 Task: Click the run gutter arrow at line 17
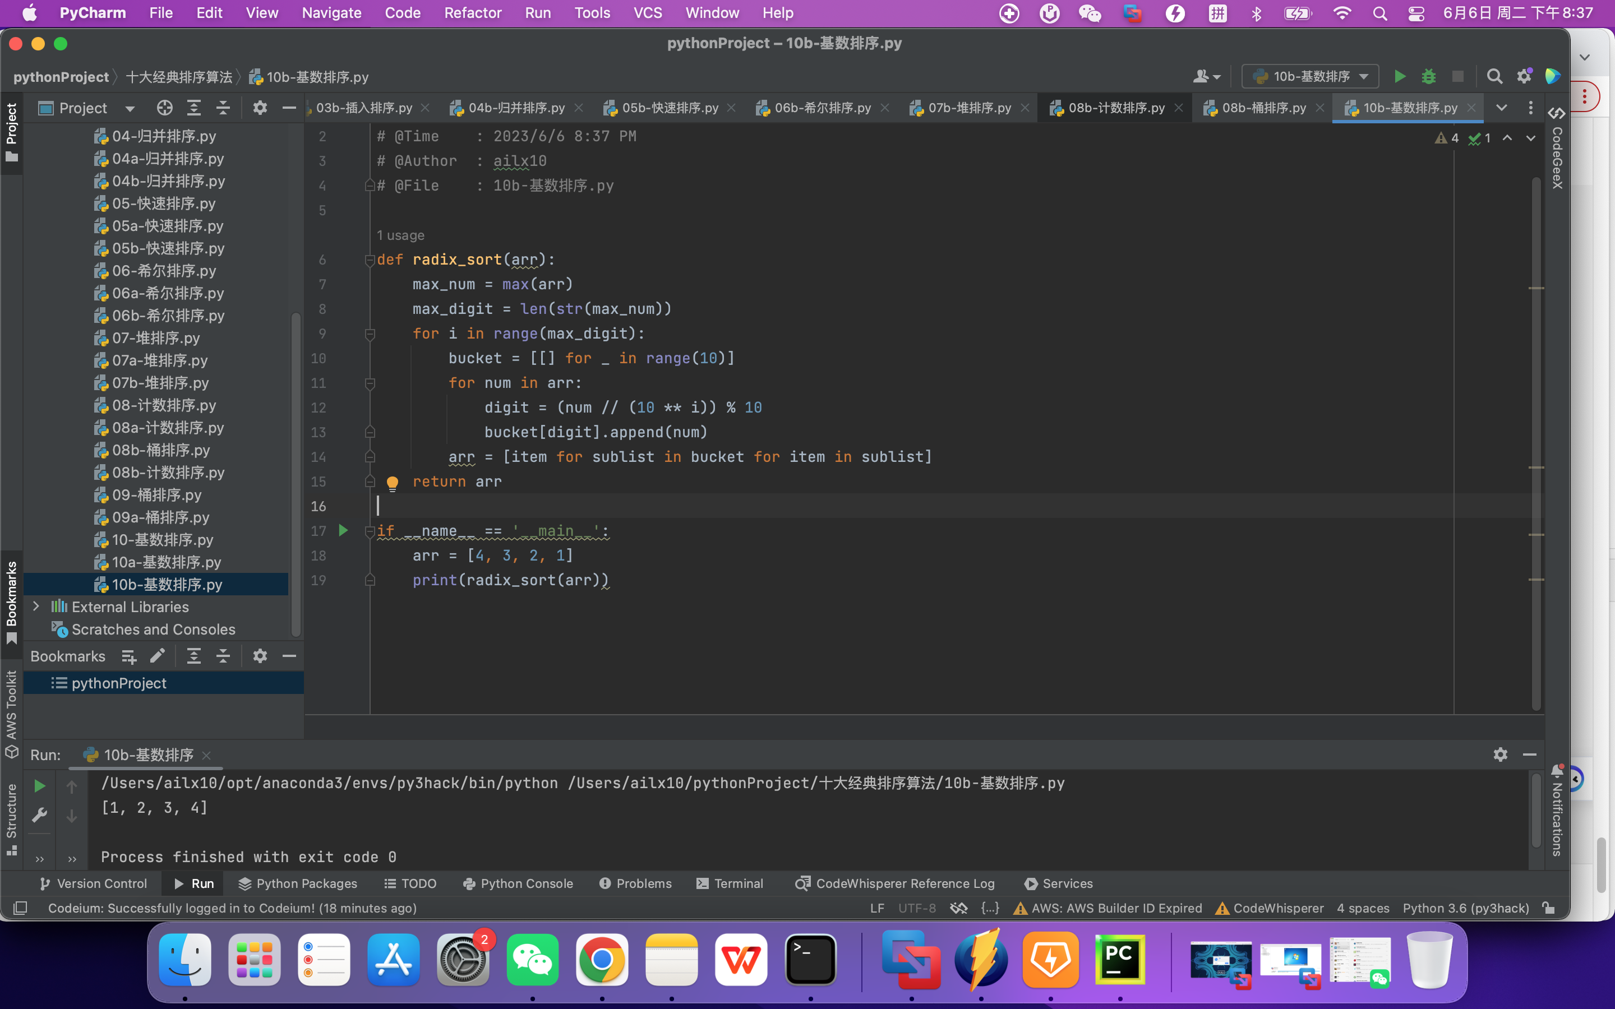(x=344, y=530)
